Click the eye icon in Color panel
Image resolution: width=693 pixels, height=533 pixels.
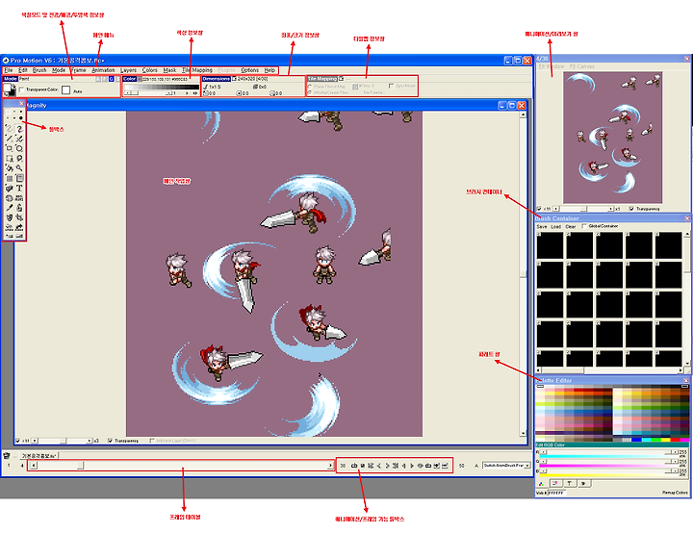194,93
